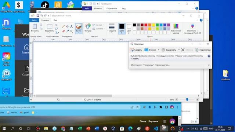Click the Copy icon in Paint ribbon
Viewport: 235px width, 132px height.
point(41,29)
